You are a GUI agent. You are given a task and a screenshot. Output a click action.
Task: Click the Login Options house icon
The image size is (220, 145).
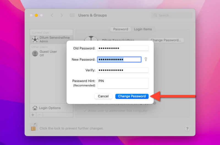[x=35, y=108]
